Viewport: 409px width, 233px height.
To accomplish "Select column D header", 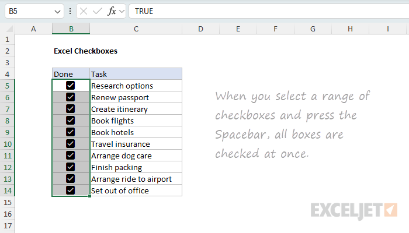I will click(200, 29).
